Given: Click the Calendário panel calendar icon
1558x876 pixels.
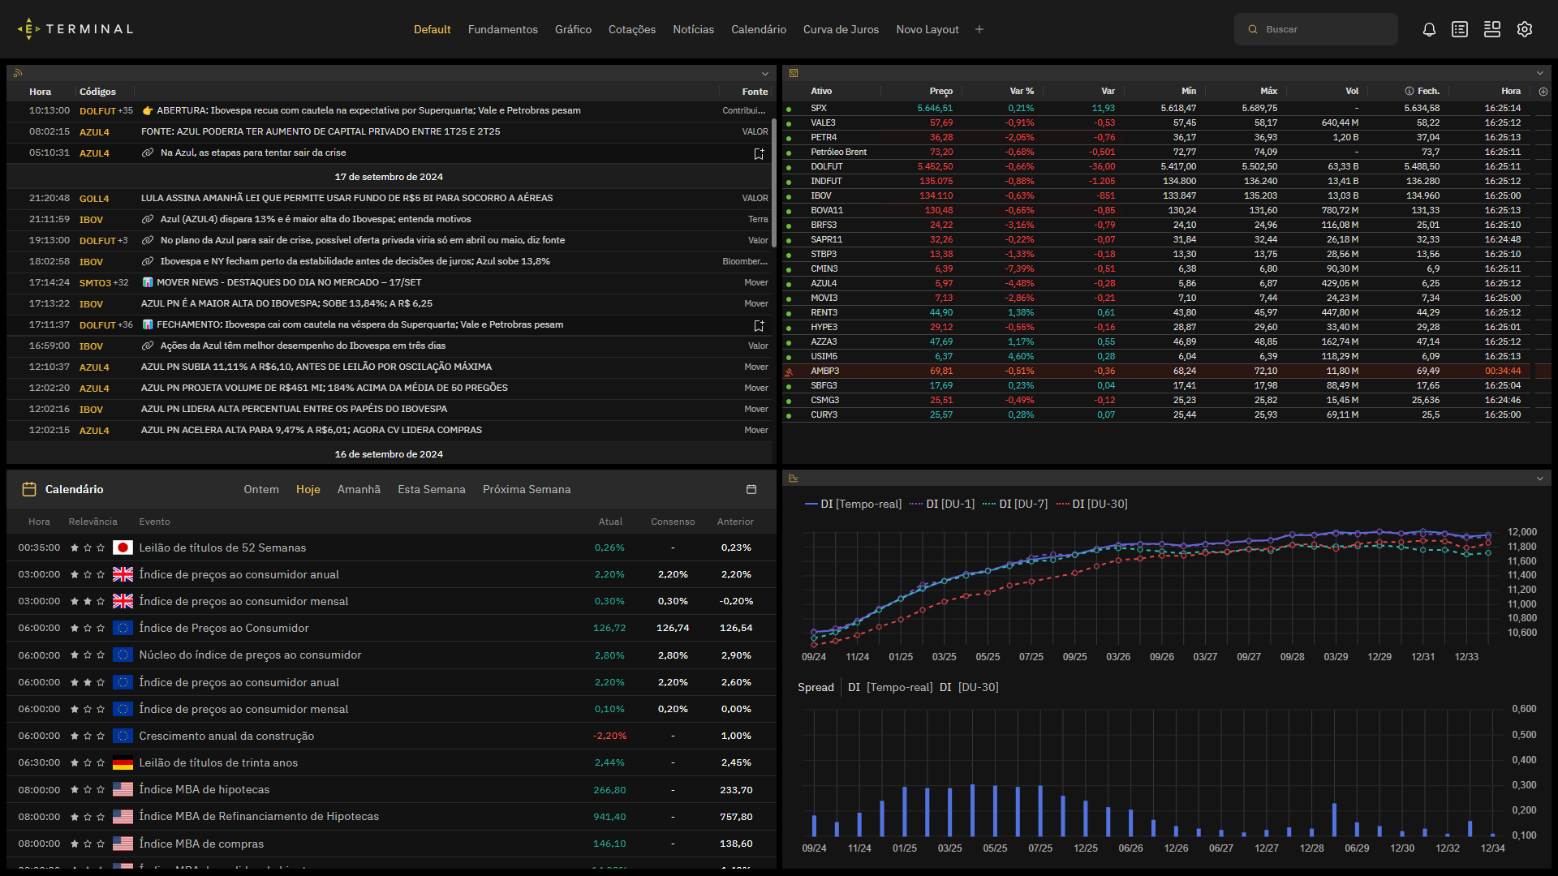Looking at the screenshot, I should pos(29,489).
